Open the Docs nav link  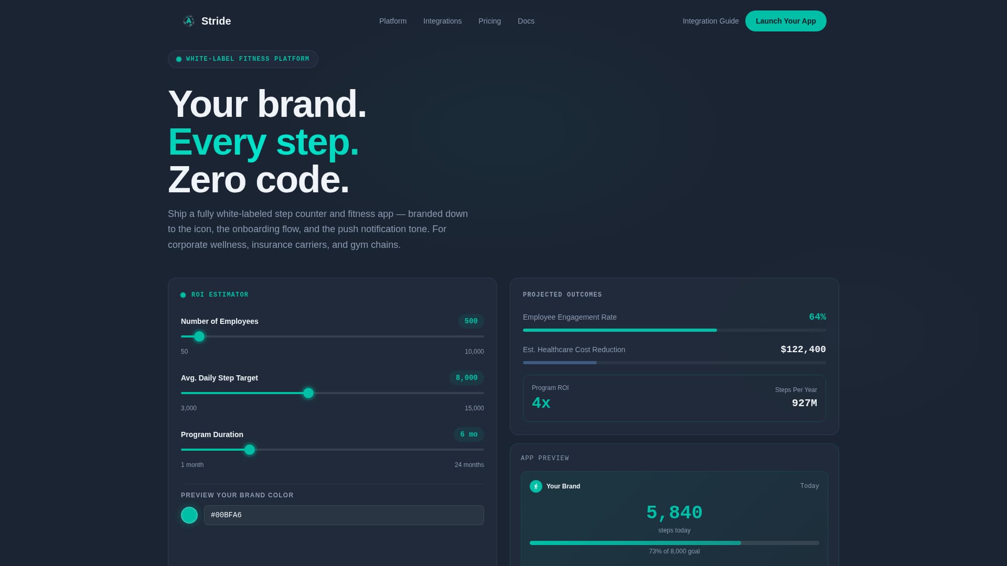pos(526,21)
